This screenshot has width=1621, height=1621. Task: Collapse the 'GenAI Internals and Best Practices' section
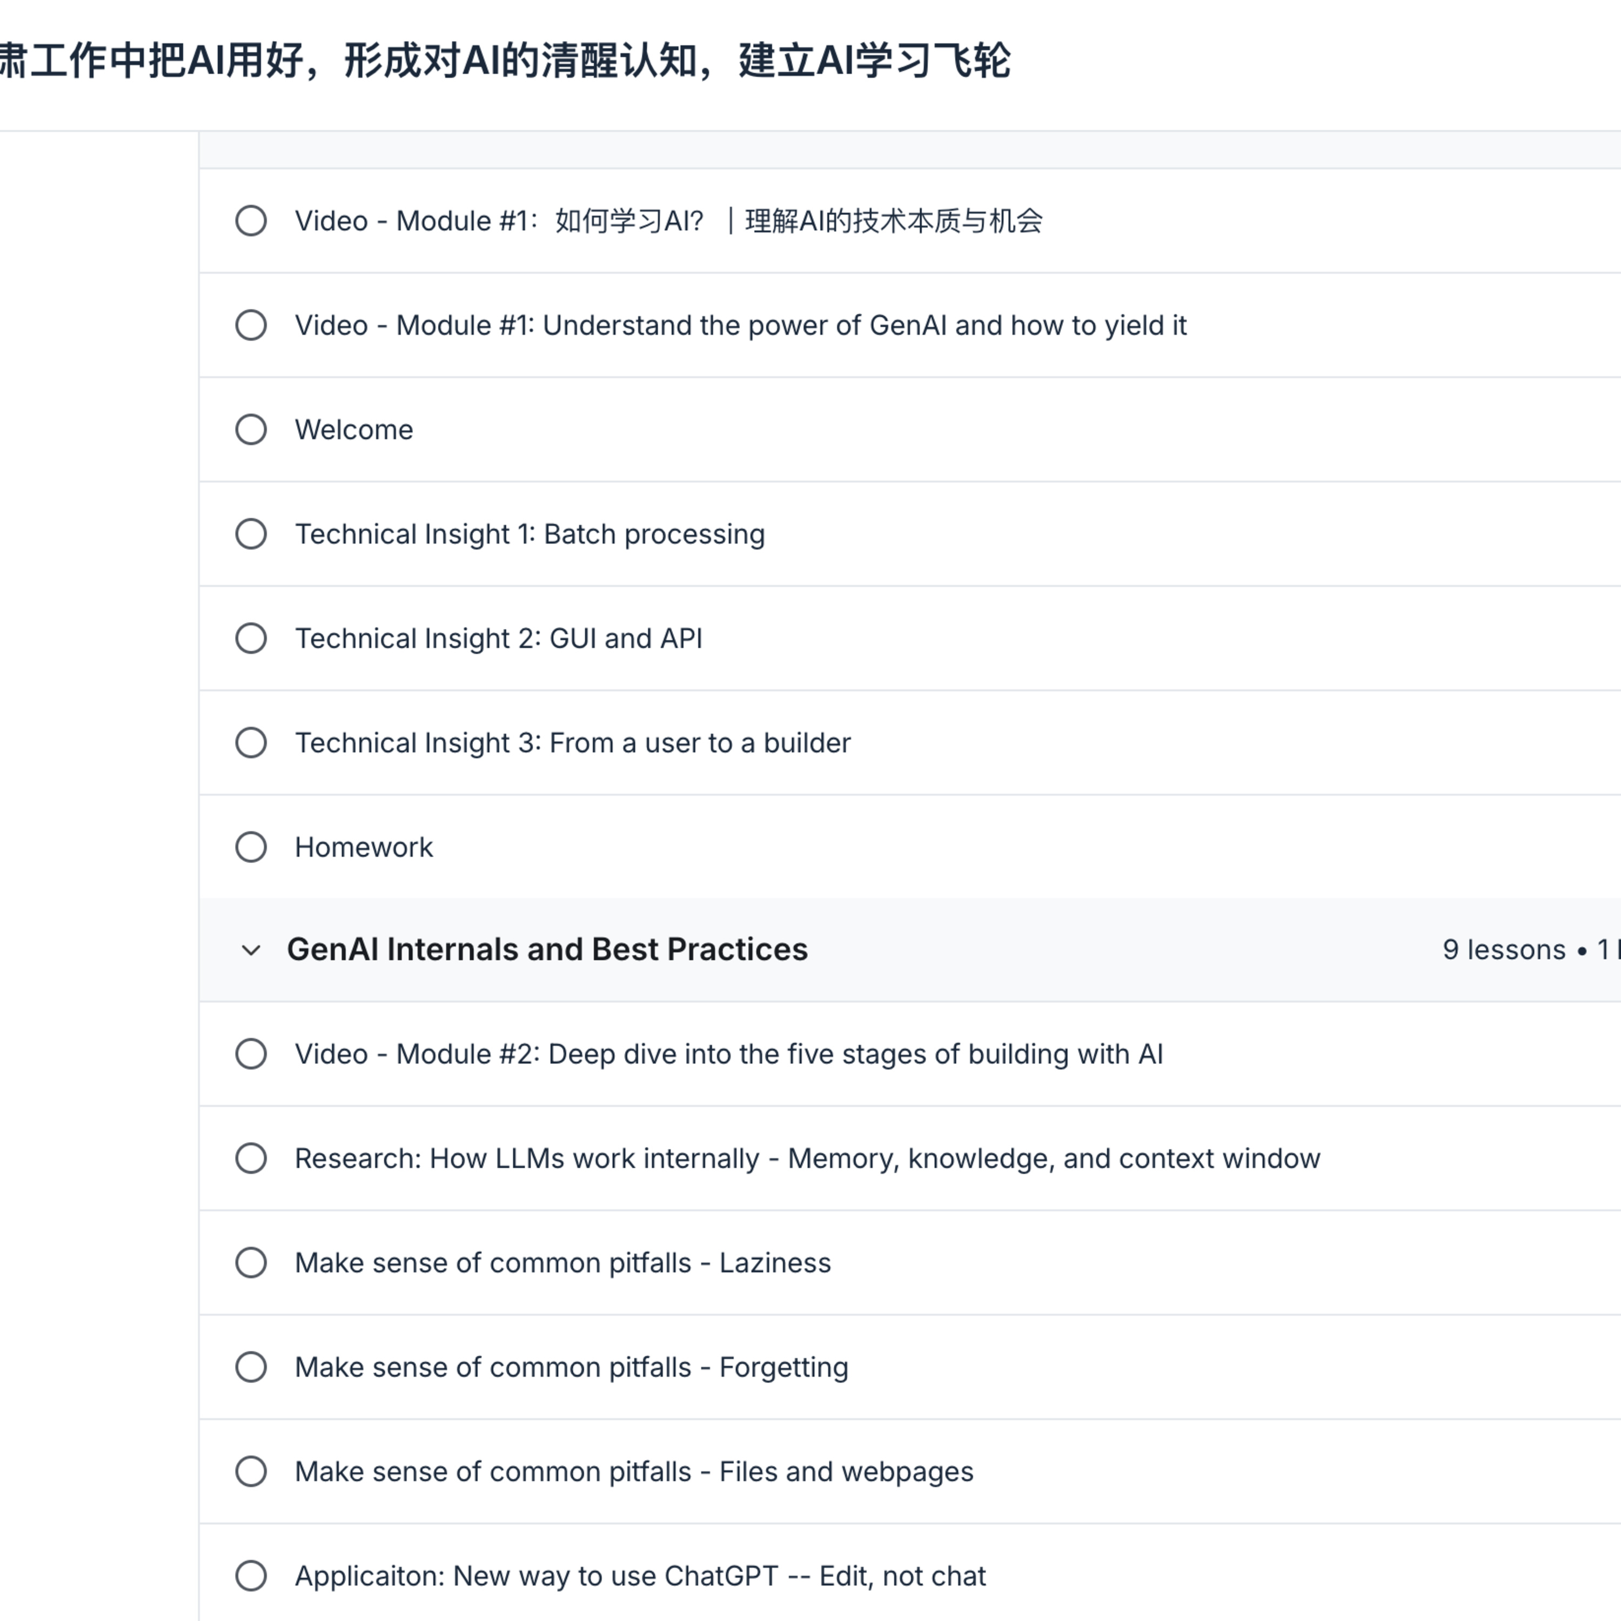(x=250, y=950)
